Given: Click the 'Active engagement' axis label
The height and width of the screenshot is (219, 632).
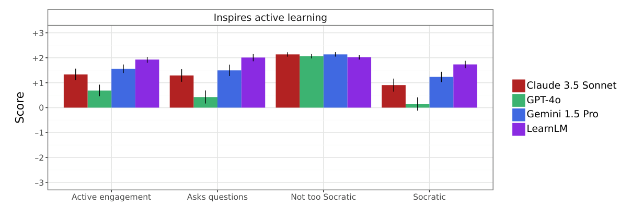Looking at the screenshot, I should [111, 197].
